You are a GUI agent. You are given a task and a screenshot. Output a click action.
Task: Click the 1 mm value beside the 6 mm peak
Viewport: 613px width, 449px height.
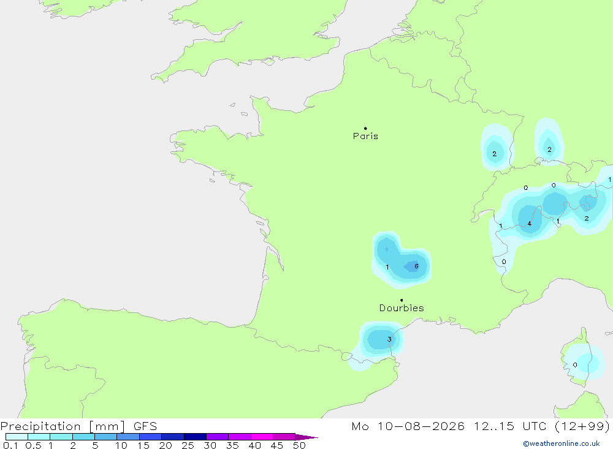tap(387, 267)
